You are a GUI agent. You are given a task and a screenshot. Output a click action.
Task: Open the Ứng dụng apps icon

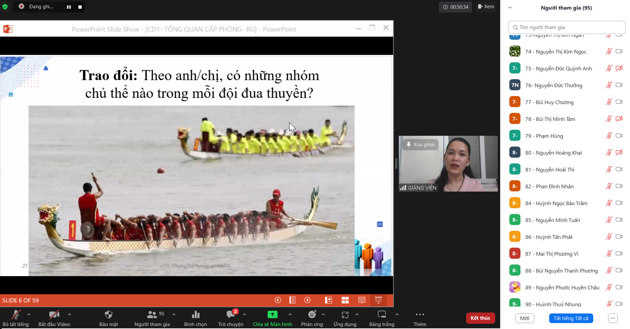(345, 318)
